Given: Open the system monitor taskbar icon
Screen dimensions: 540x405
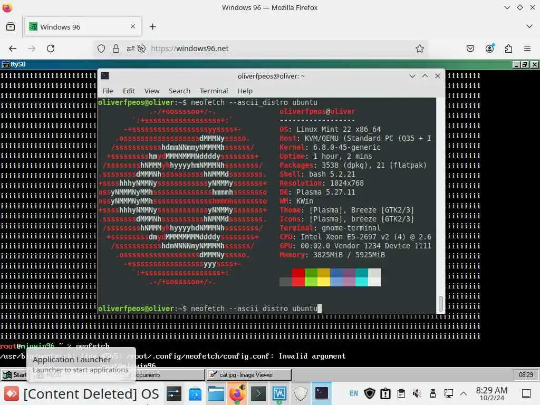Looking at the screenshot, I should [x=279, y=393].
